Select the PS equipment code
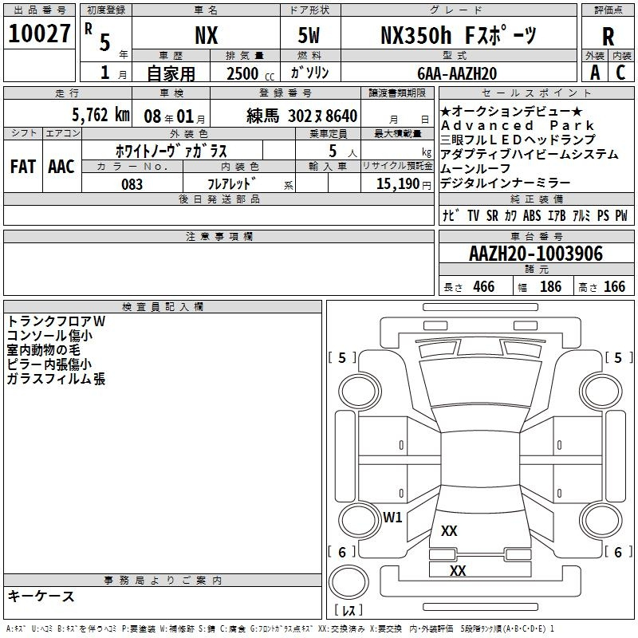Viewport: 638px width, 638px height. [x=603, y=215]
